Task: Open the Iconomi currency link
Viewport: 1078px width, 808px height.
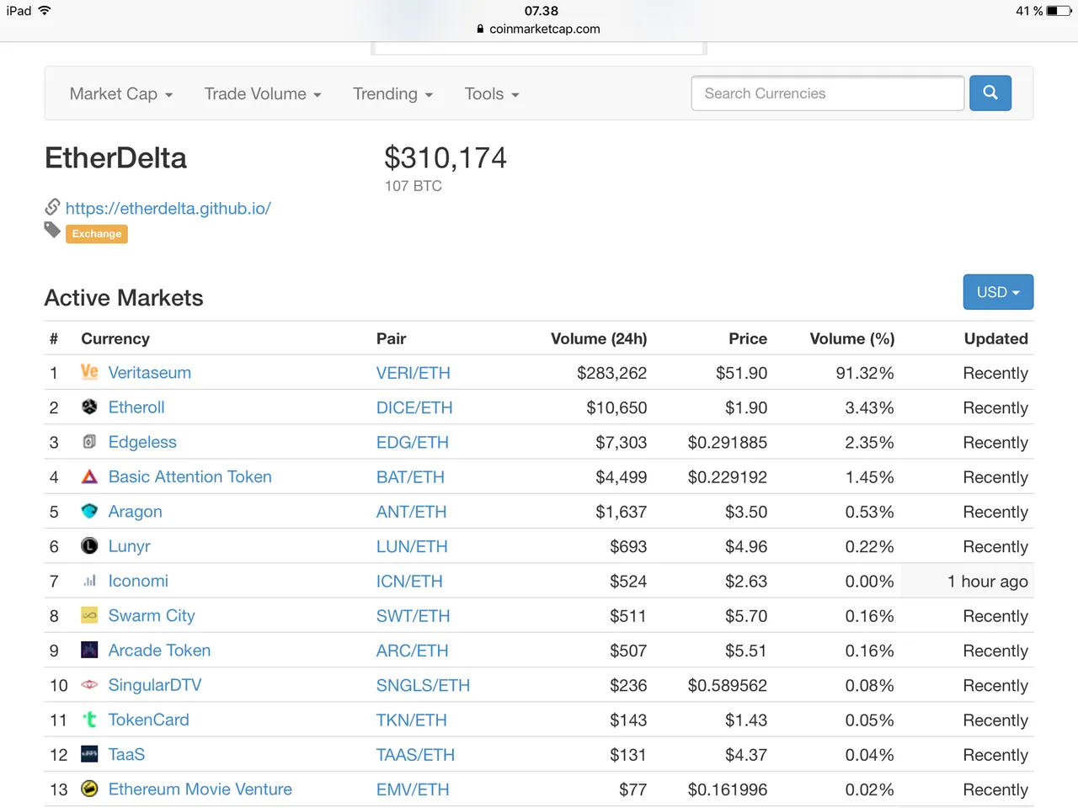Action: [x=138, y=581]
